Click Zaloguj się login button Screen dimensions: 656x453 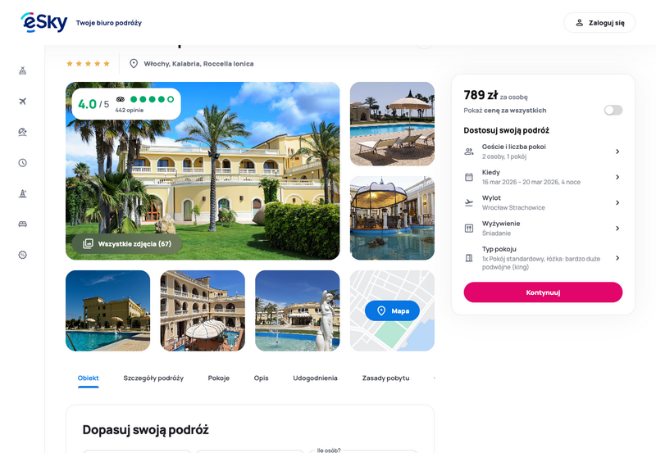(x=599, y=23)
